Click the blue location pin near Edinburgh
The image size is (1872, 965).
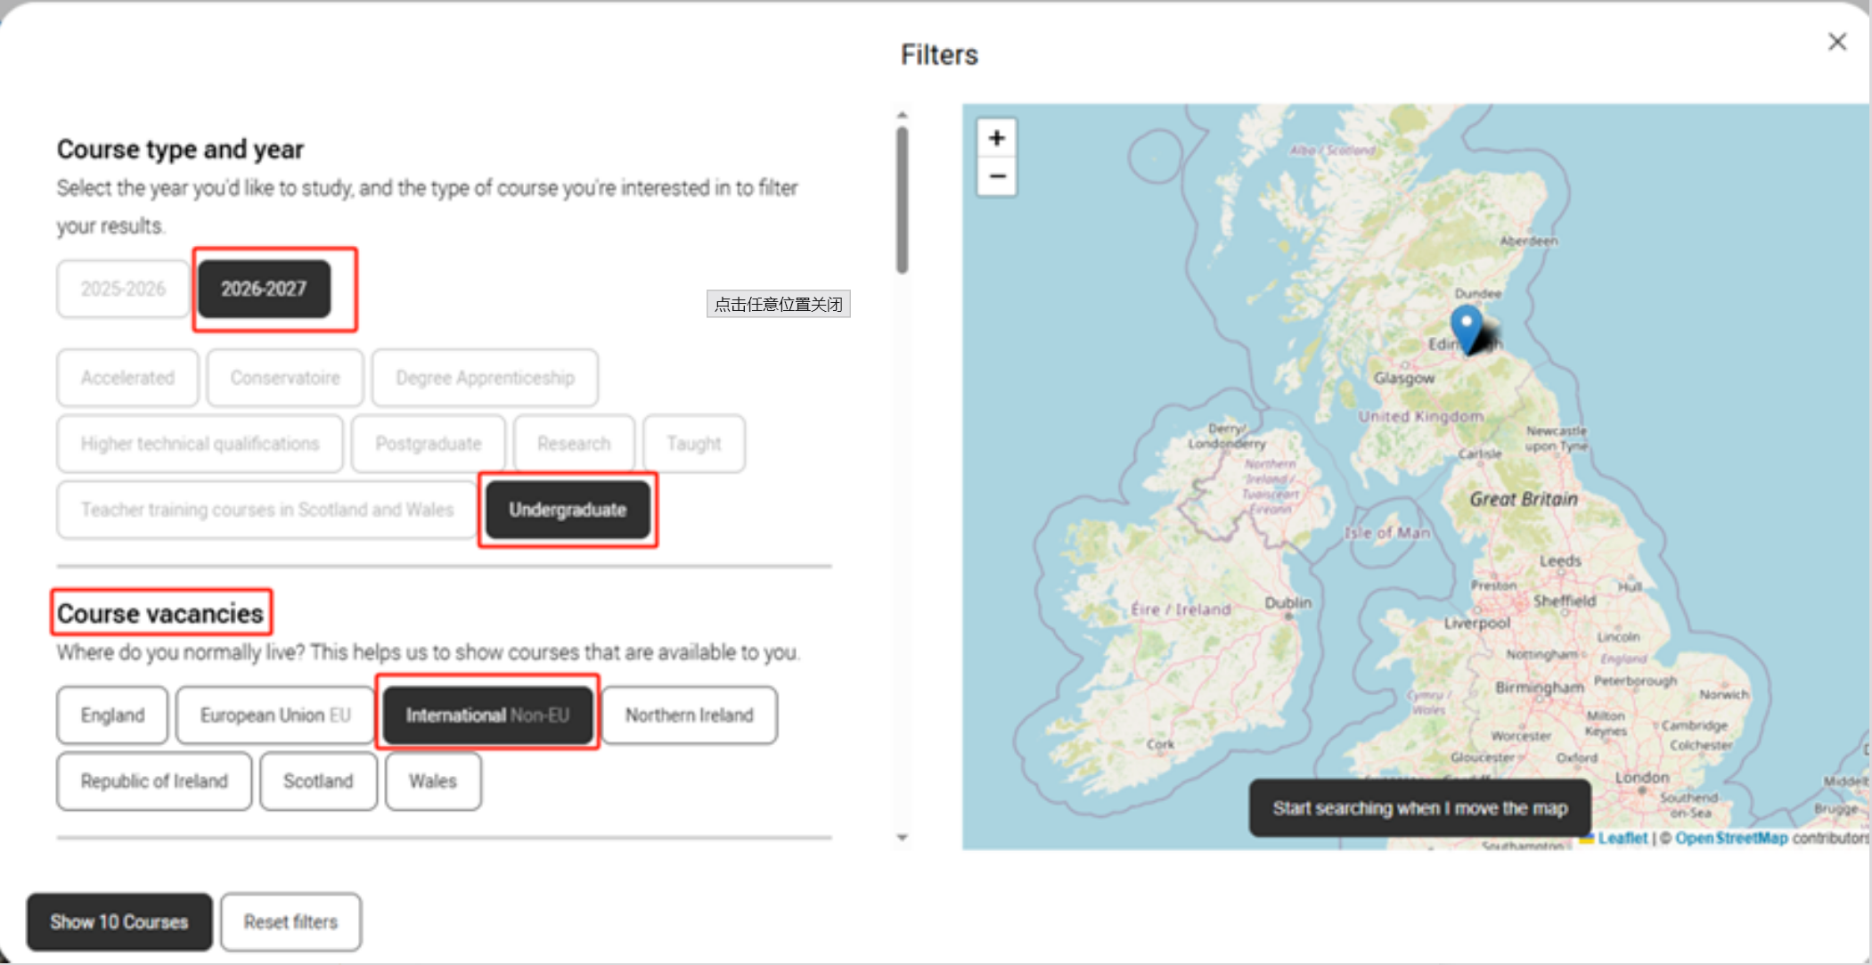(1467, 328)
